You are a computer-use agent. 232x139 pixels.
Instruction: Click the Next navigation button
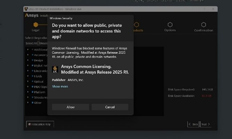tap(206, 124)
